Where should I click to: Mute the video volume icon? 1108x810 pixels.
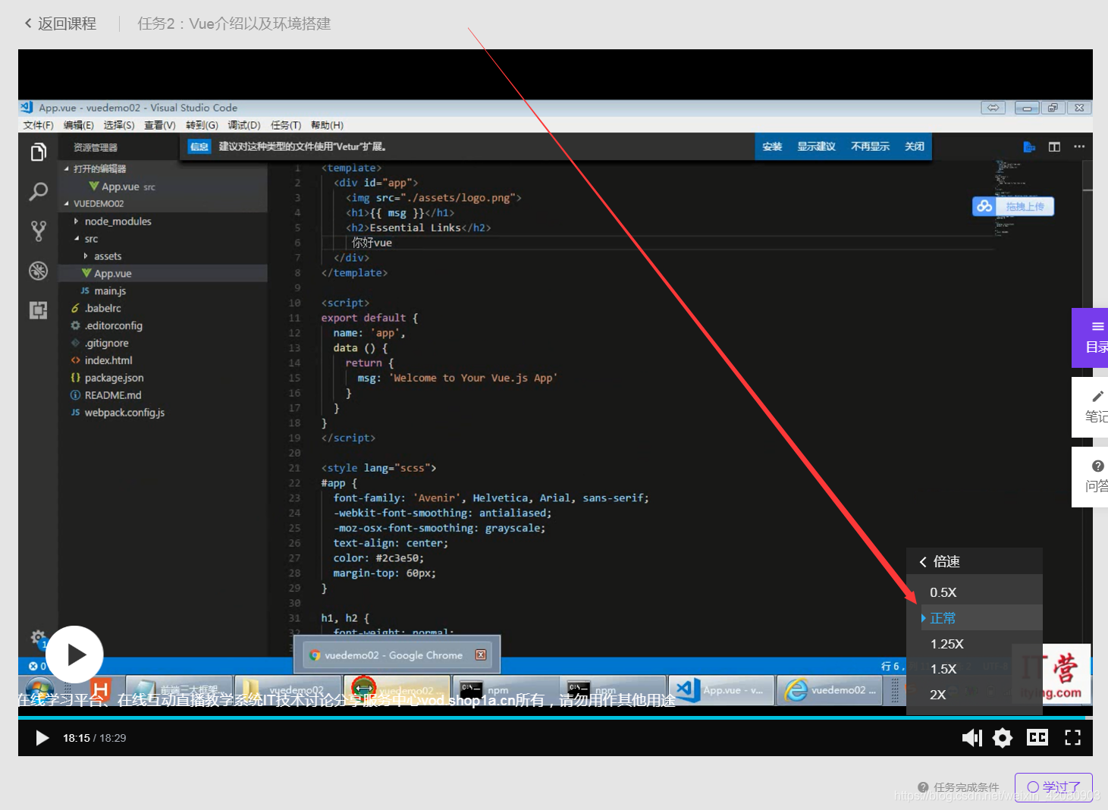[x=971, y=738]
